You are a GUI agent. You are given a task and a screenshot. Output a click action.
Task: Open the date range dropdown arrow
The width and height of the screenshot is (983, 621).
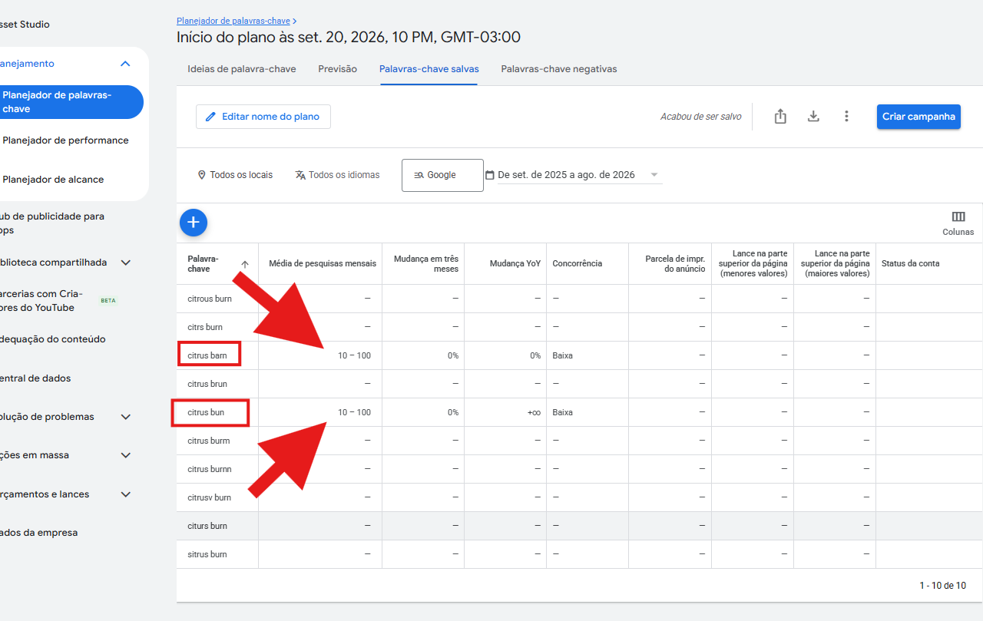pos(654,175)
